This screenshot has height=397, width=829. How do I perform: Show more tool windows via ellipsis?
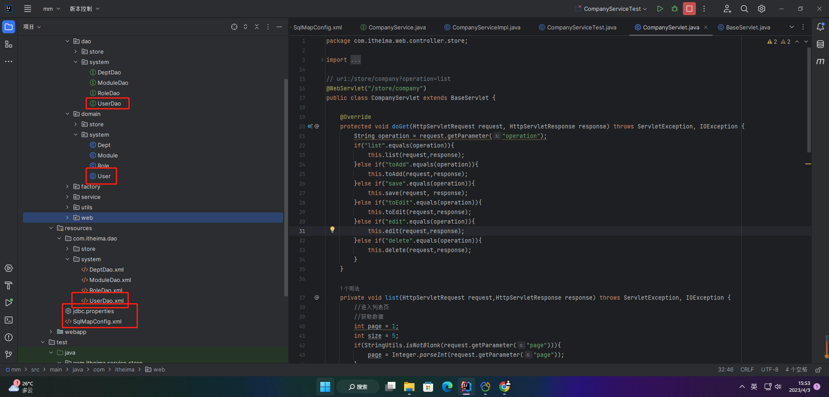pos(9,61)
